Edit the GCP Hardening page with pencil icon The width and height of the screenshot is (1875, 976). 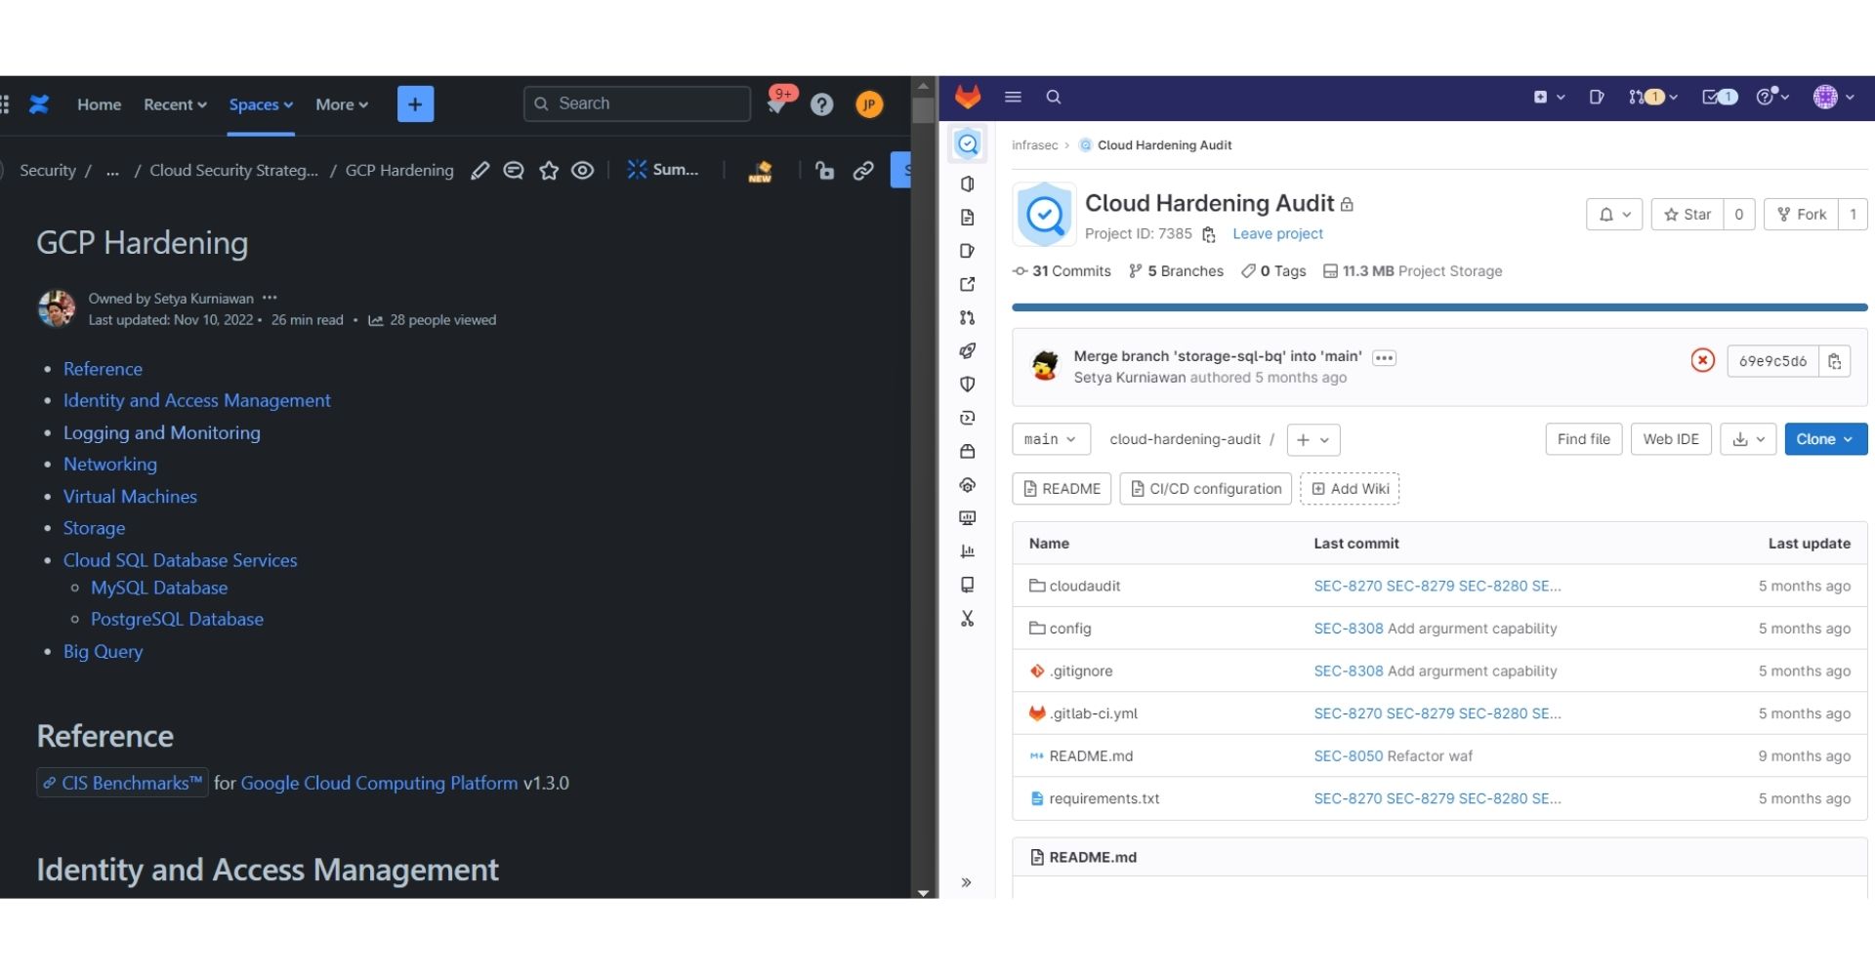click(x=479, y=171)
